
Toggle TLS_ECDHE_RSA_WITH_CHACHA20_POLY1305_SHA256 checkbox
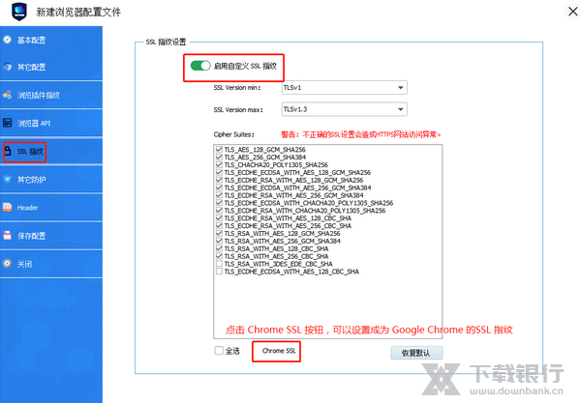coord(219,211)
